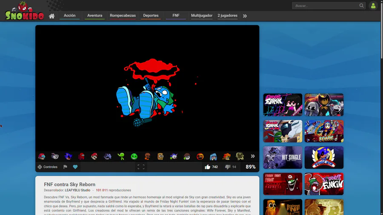Select the Mario character game icon
This screenshot has width=383, height=215.
point(94,156)
